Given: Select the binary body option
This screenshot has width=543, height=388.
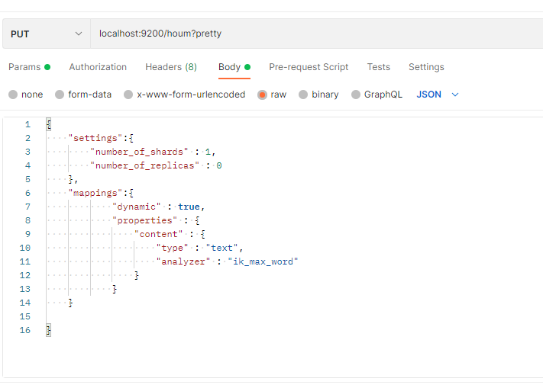Looking at the screenshot, I should [x=303, y=95].
